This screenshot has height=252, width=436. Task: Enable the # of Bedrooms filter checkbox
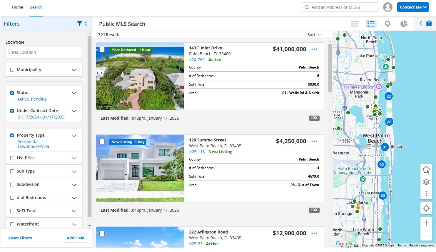click(12, 198)
